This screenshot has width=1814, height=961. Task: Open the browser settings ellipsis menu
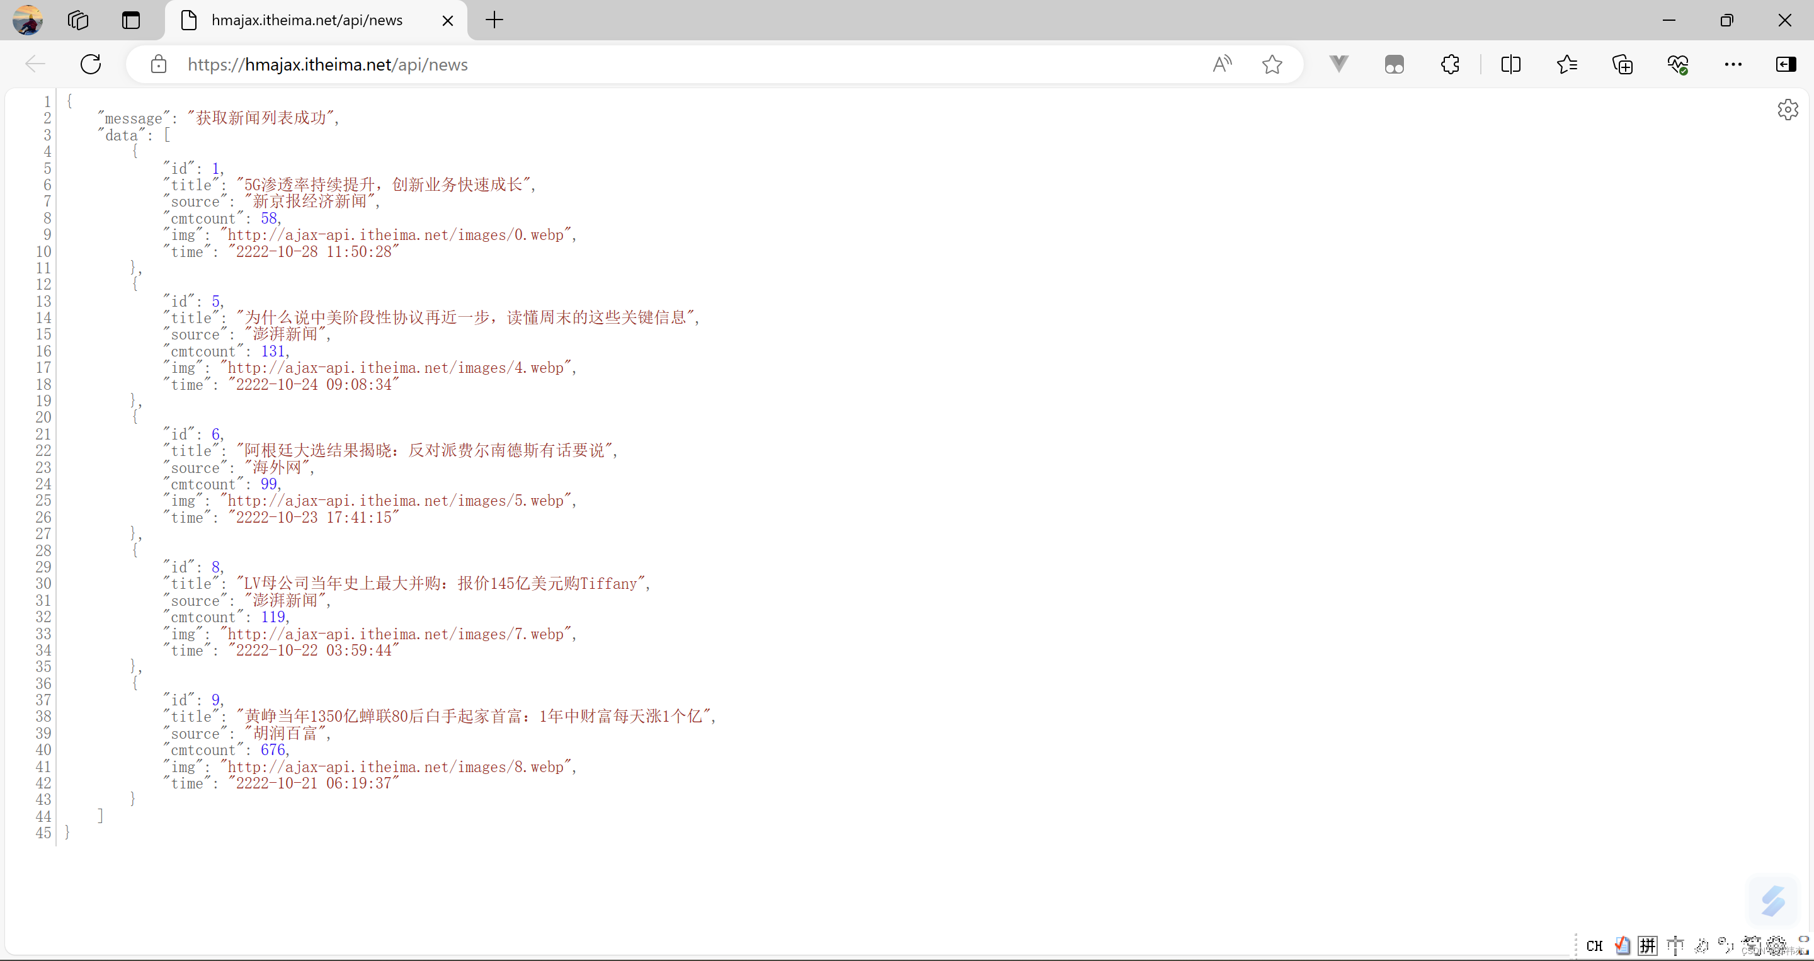pyautogui.click(x=1733, y=64)
